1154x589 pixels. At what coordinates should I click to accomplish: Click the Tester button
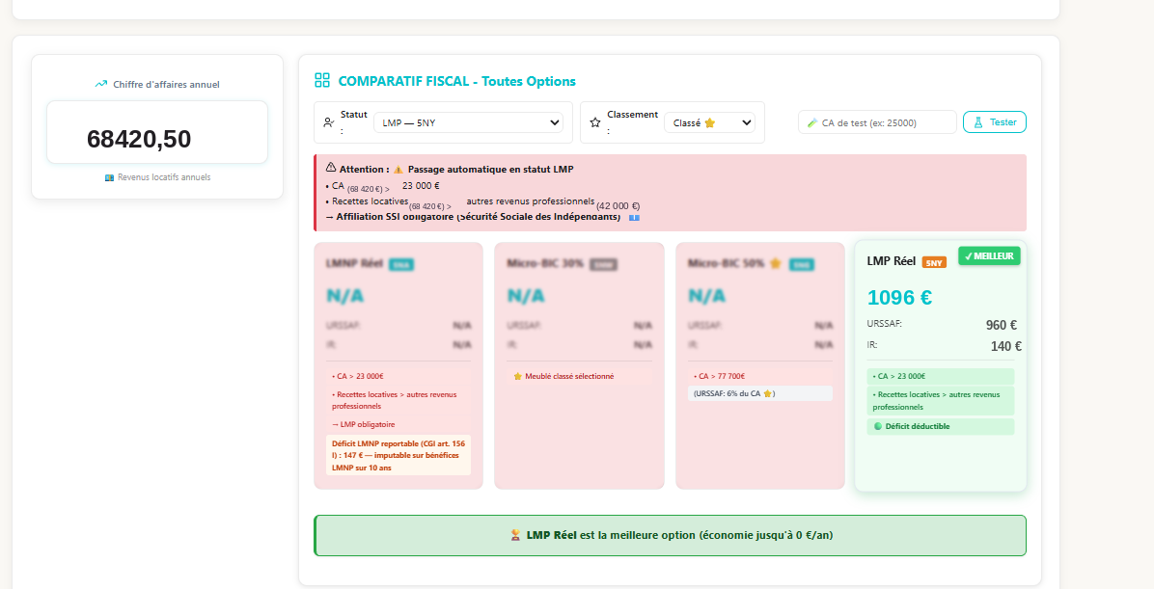point(994,122)
